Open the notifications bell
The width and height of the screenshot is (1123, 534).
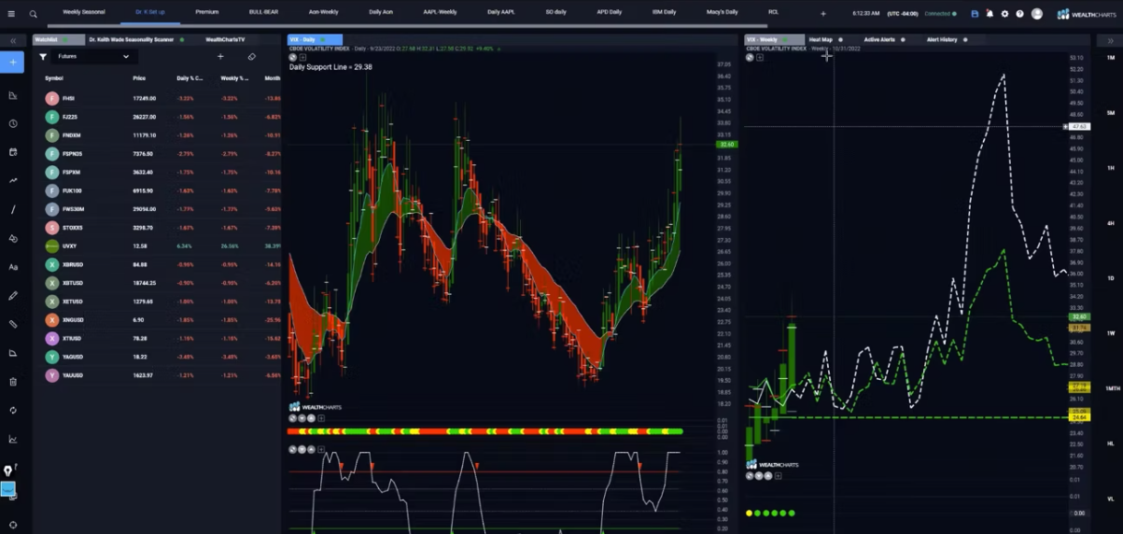coord(990,14)
